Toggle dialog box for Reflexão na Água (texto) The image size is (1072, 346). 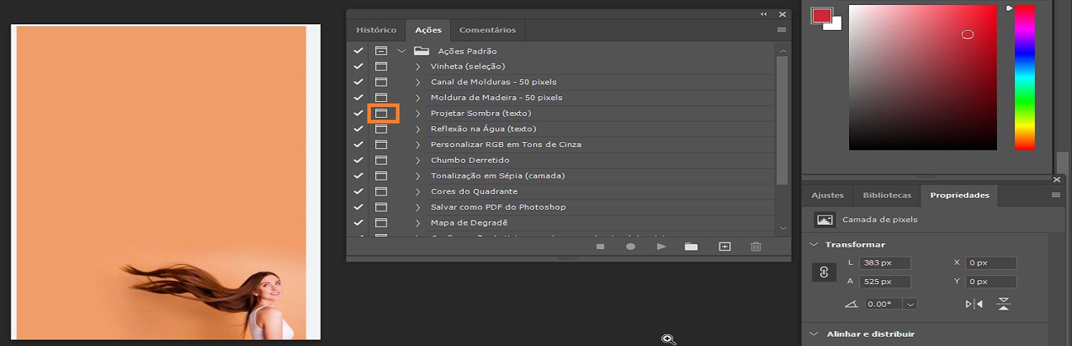[382, 129]
